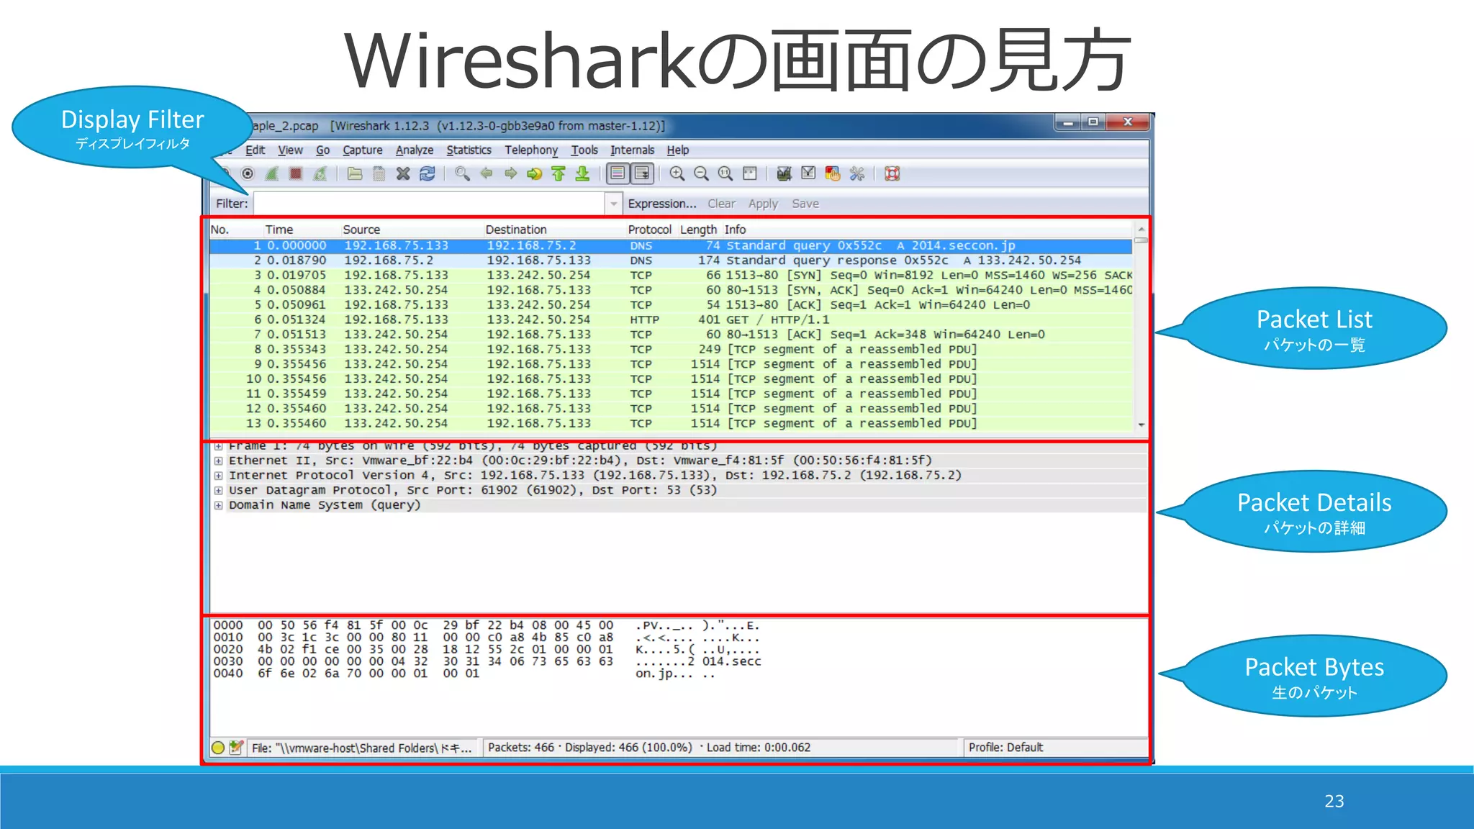This screenshot has height=829, width=1474.
Task: Sort by the Destination column header
Action: [x=554, y=230]
